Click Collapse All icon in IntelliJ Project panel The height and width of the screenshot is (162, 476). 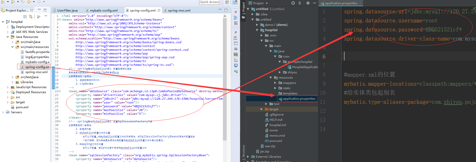coord(300,3)
